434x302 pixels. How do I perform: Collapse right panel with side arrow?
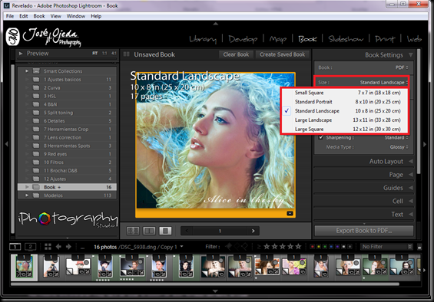[425, 144]
